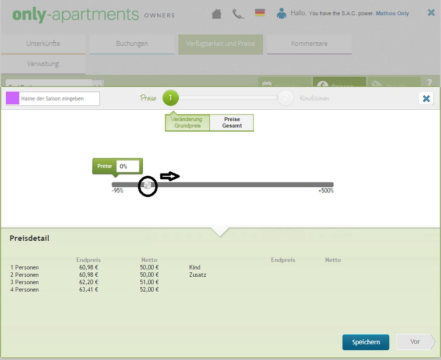Switch to the Kommentare tab

point(309,44)
